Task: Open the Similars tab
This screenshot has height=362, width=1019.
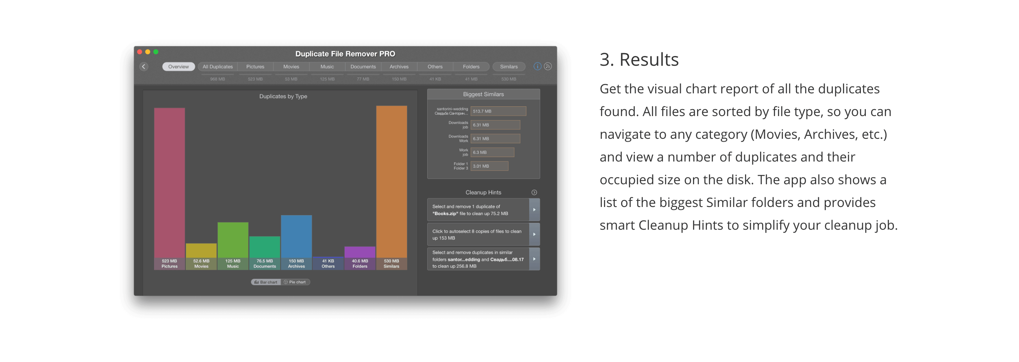Action: click(509, 67)
